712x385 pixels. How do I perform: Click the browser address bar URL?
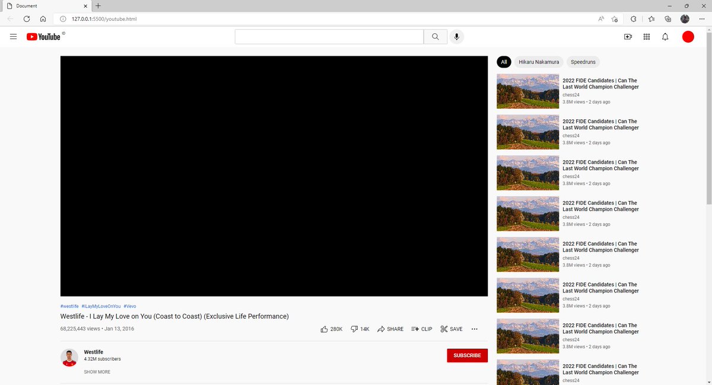(x=104, y=19)
